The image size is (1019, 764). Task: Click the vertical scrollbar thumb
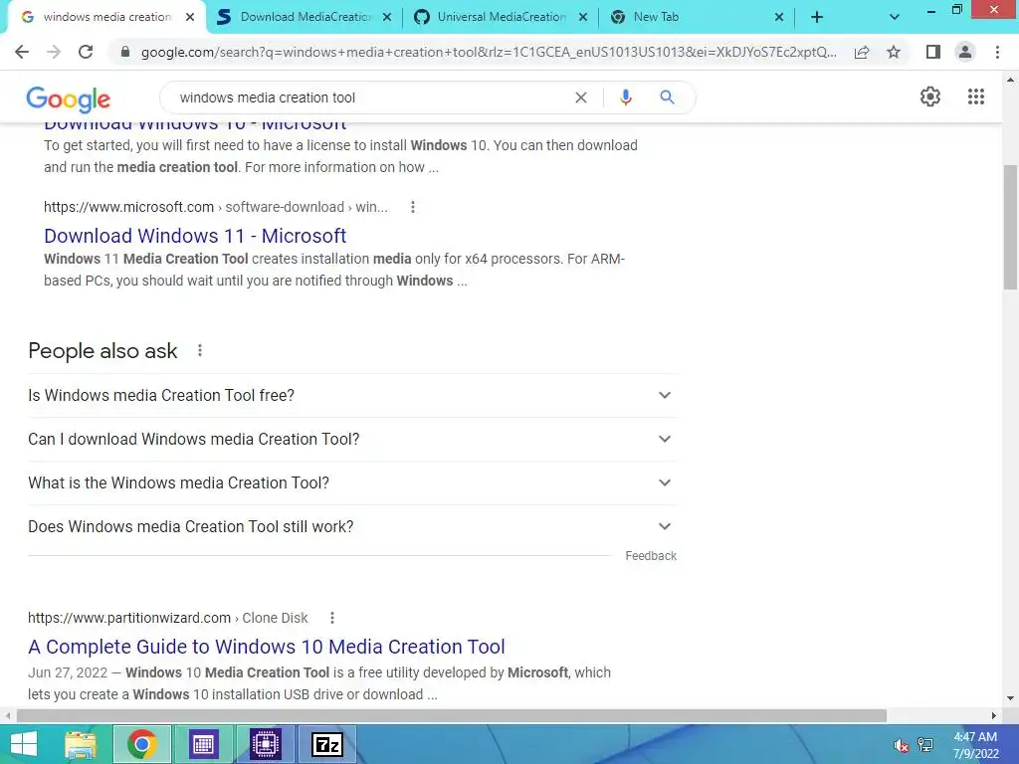pyautogui.click(x=1010, y=227)
